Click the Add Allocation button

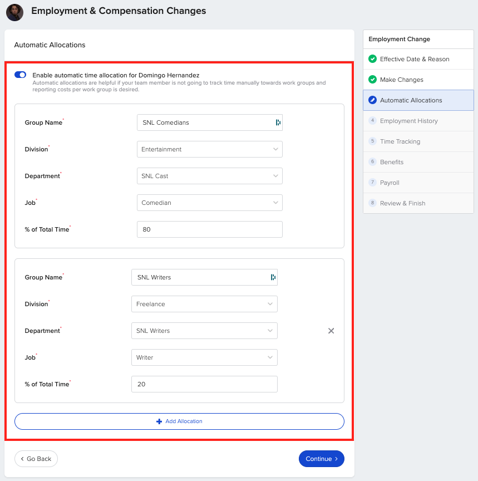(179, 421)
